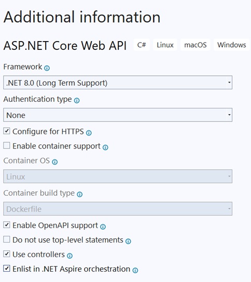
Task: Click the Windows platform tag
Action: pos(232,45)
